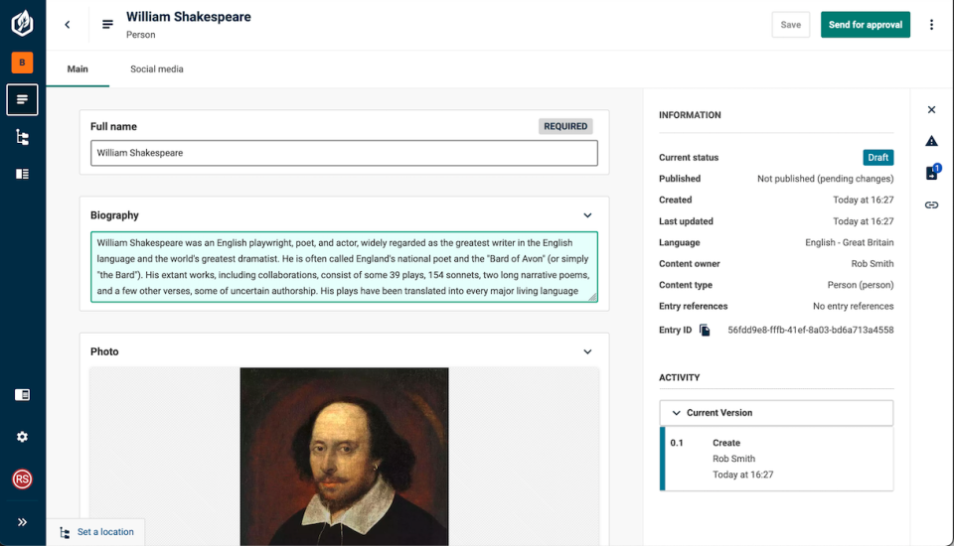
Task: Click inside the Biography text area
Action: click(x=344, y=267)
